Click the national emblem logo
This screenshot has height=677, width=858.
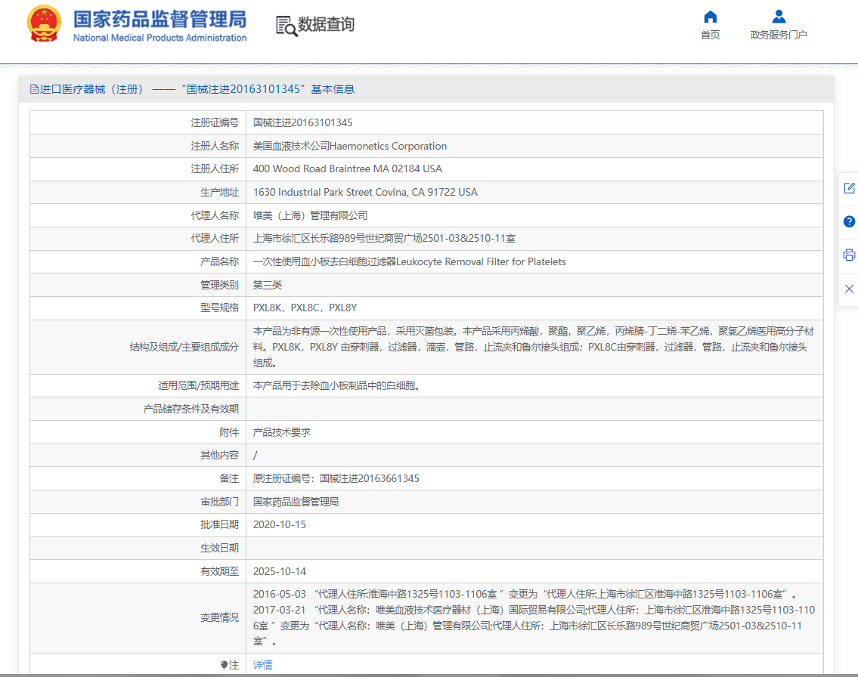pos(44,24)
